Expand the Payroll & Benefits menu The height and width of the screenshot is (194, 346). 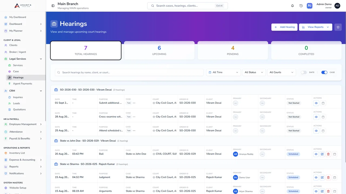point(23,138)
